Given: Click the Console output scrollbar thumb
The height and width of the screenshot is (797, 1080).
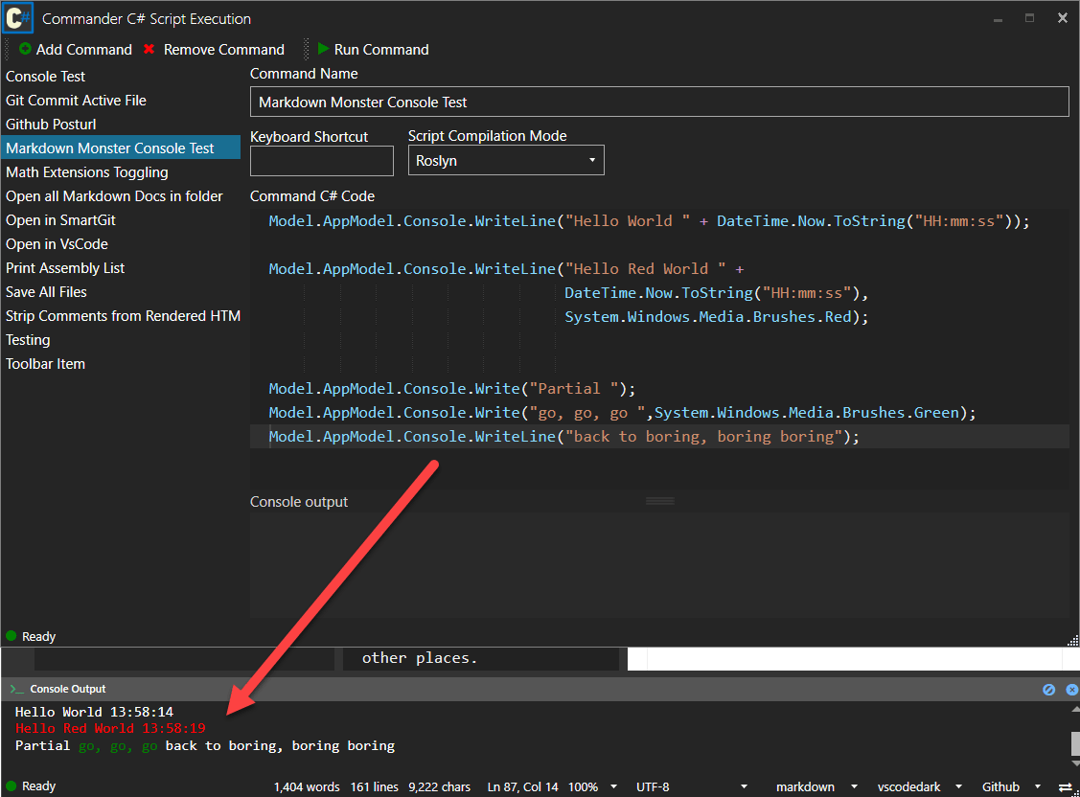Looking at the screenshot, I should coord(1074,744).
